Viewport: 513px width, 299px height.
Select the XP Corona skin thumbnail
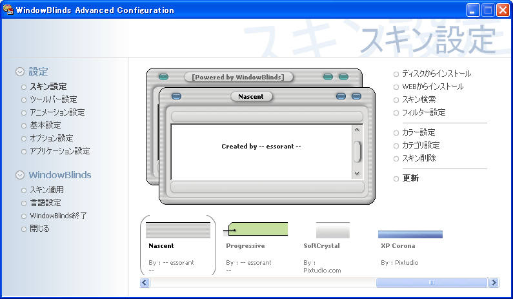410,234
